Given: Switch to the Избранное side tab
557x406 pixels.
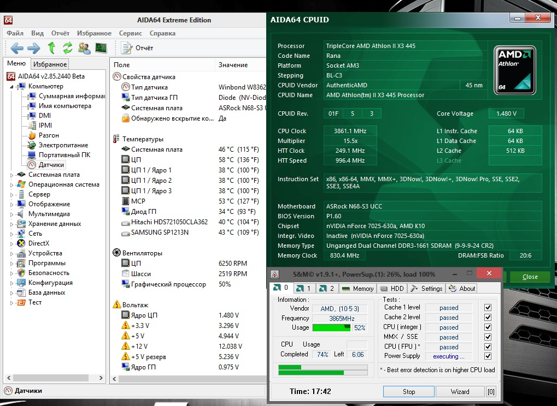Looking at the screenshot, I should pos(50,64).
